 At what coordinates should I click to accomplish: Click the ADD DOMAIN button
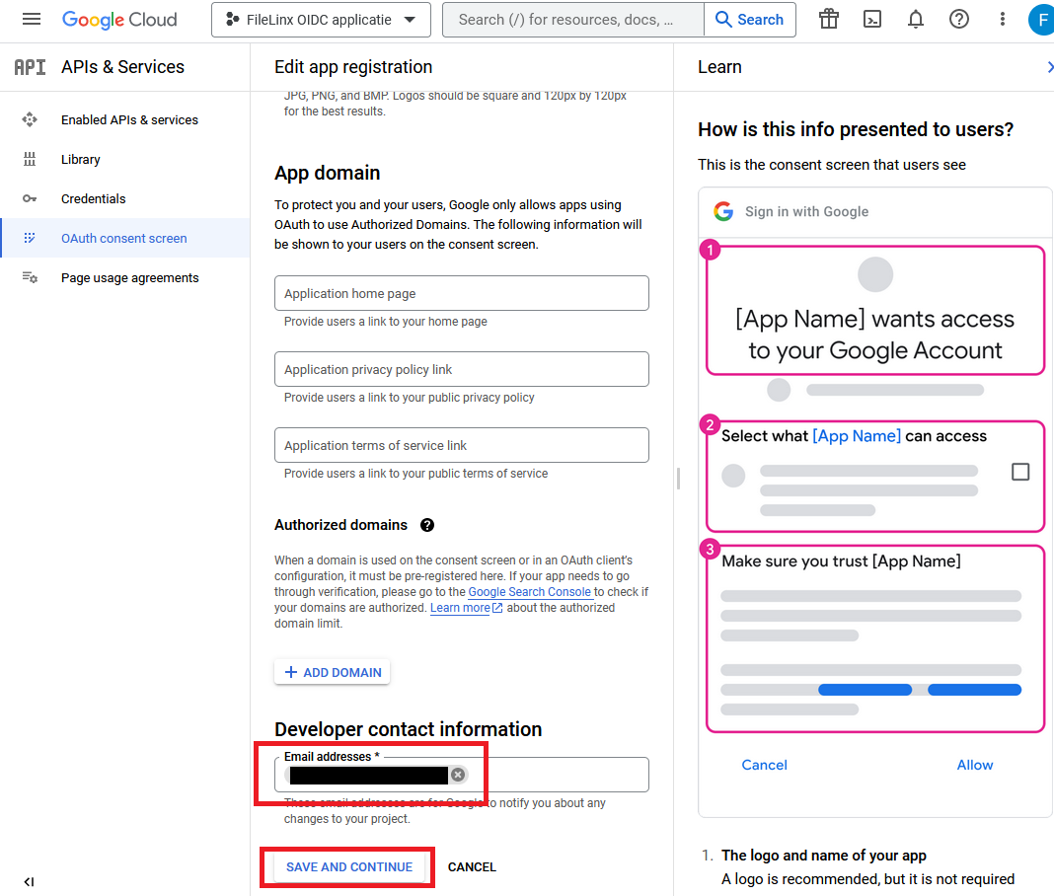pos(332,672)
